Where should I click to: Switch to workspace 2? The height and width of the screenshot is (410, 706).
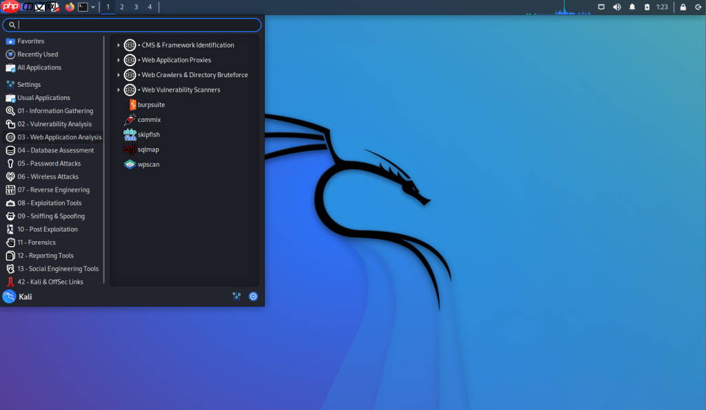pyautogui.click(x=122, y=7)
